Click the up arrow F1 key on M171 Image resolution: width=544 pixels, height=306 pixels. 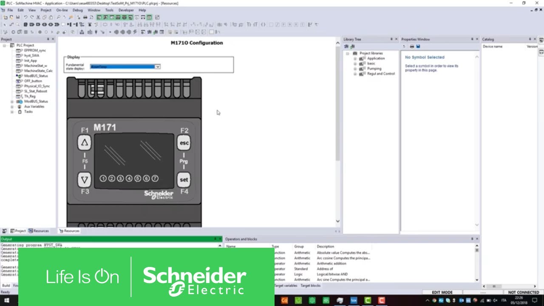[x=85, y=143]
